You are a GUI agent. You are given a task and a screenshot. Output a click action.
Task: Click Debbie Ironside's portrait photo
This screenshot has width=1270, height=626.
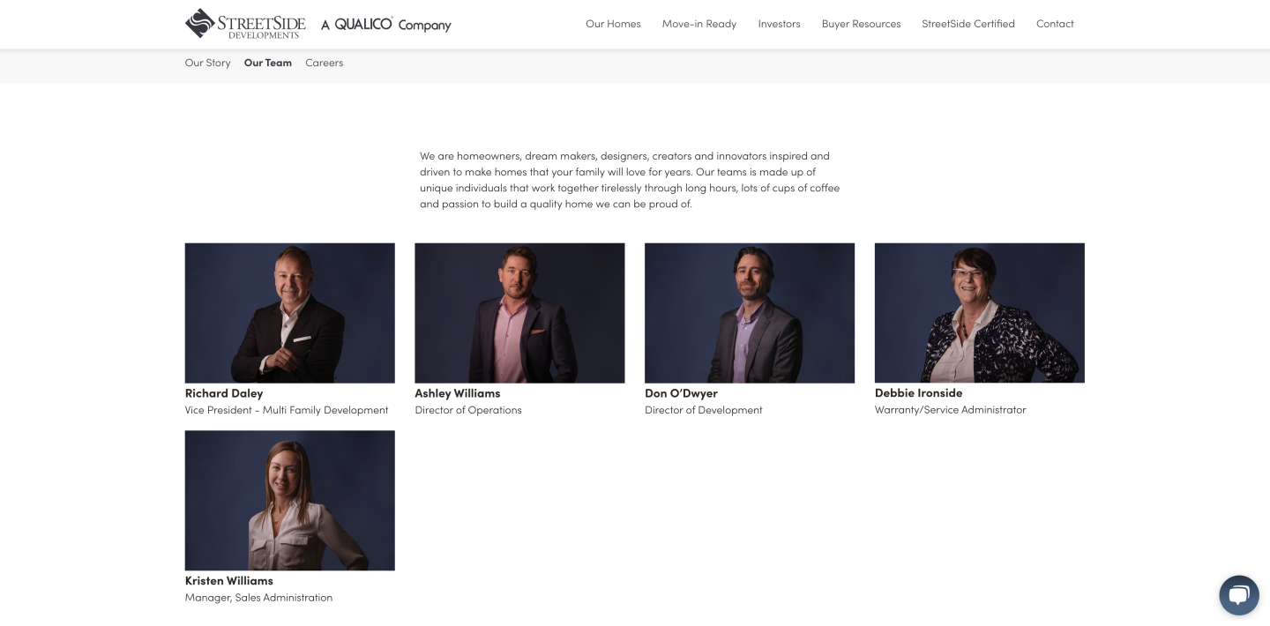[x=980, y=313]
